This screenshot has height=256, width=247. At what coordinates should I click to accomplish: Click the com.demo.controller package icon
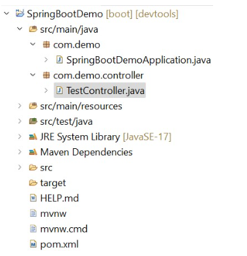pos(46,75)
